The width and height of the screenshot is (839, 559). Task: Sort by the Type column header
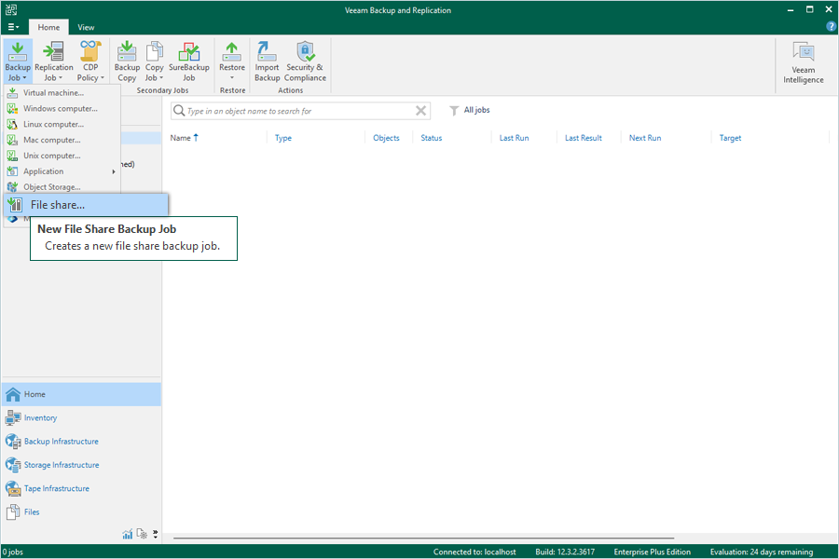[283, 138]
